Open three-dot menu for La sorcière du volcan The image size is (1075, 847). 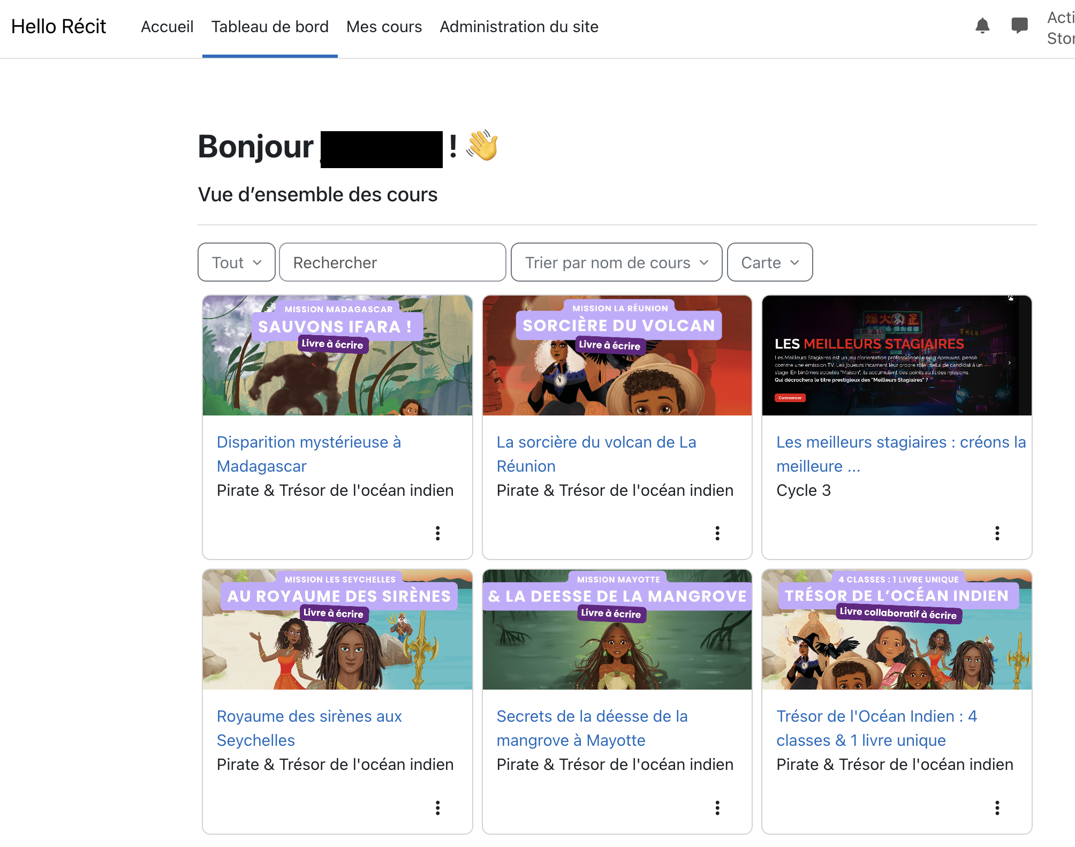coord(717,533)
